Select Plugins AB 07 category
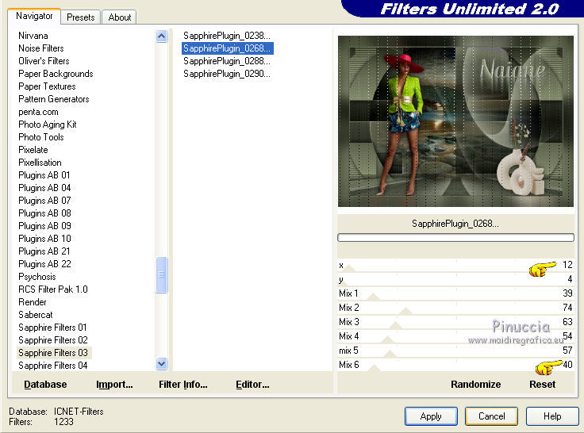The height and width of the screenshot is (433, 584). (x=44, y=201)
